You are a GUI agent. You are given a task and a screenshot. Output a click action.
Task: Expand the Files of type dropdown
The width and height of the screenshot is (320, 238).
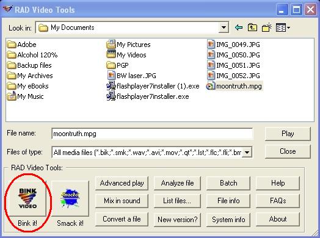(x=247, y=153)
